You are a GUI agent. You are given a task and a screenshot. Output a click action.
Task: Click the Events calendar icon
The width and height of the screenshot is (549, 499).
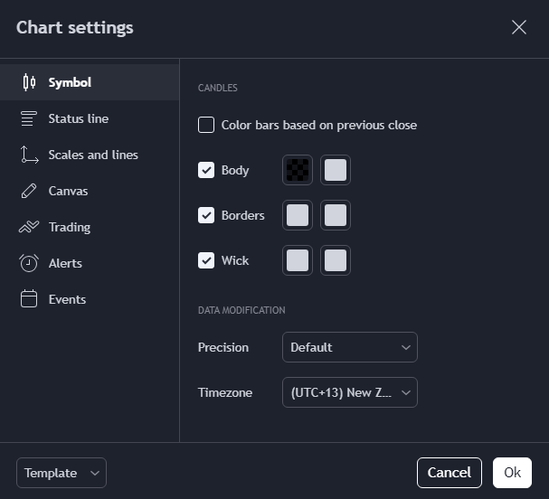click(x=29, y=299)
